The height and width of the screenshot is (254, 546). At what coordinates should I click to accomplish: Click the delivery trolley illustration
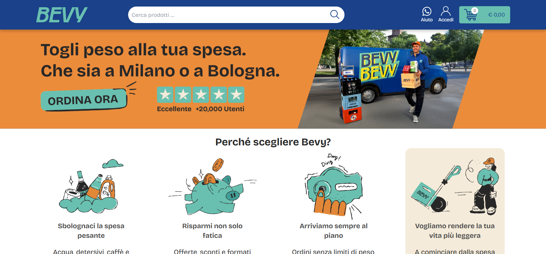tap(455, 186)
